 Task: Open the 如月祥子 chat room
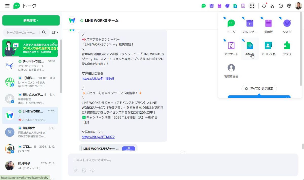[x=30, y=166]
